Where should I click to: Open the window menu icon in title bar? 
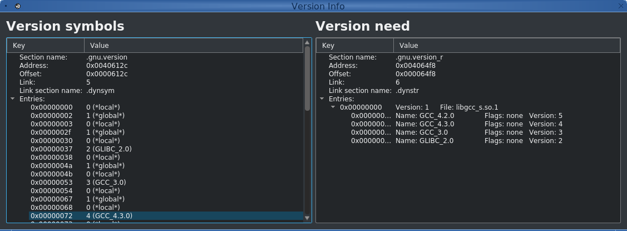pos(18,6)
